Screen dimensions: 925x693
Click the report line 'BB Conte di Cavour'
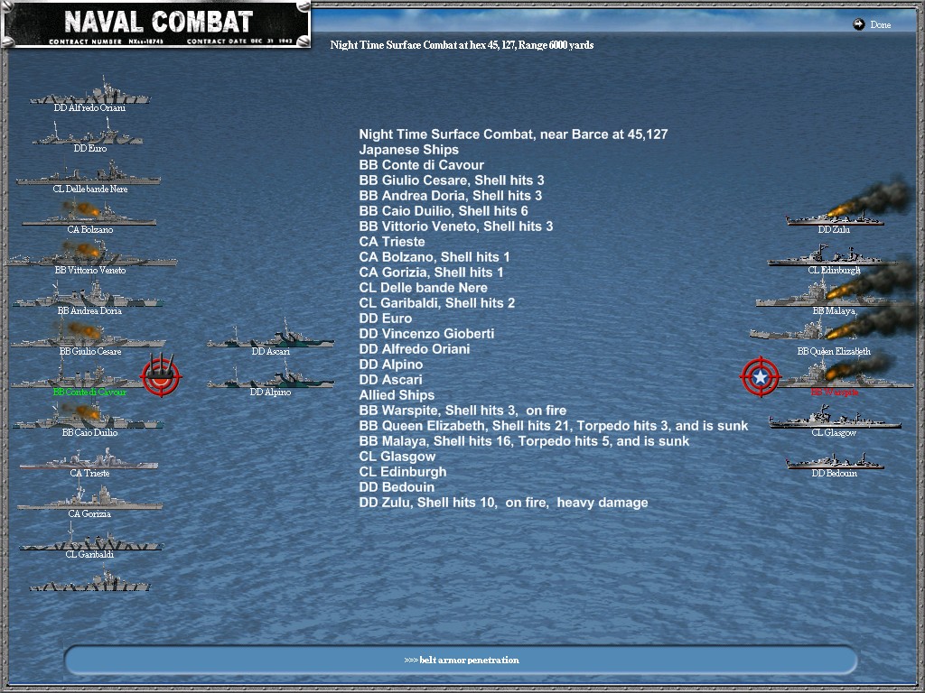(421, 165)
